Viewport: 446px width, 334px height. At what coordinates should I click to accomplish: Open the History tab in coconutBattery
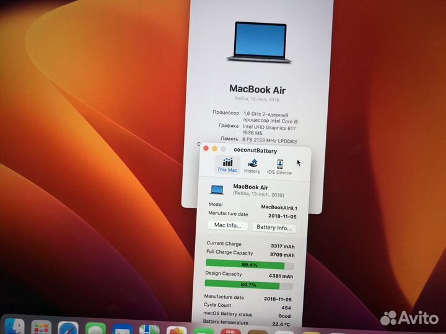(x=252, y=166)
